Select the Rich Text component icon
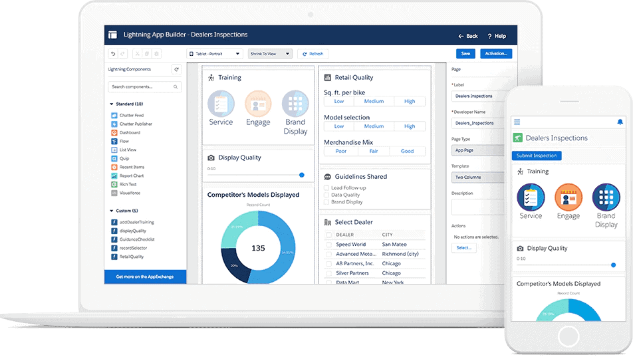 point(114,185)
